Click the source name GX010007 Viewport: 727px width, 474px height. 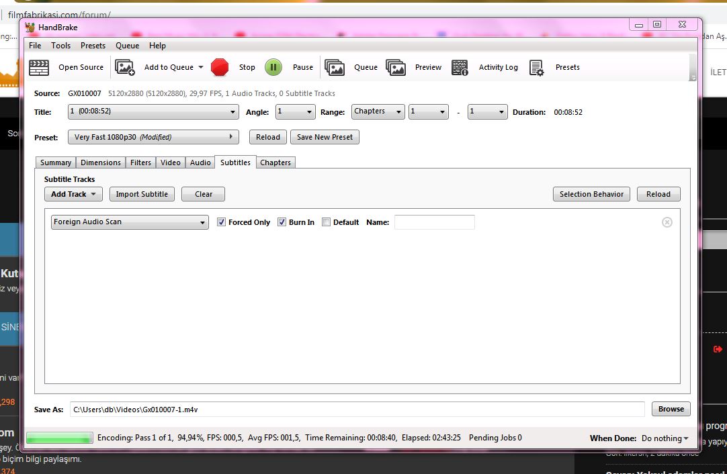point(85,93)
